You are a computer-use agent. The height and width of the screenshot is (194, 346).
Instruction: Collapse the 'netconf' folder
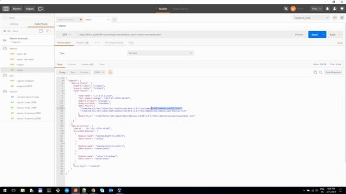point(13,92)
